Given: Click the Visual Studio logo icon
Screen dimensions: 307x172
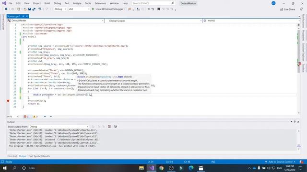Looking at the screenshot, I should [x=4, y=3].
